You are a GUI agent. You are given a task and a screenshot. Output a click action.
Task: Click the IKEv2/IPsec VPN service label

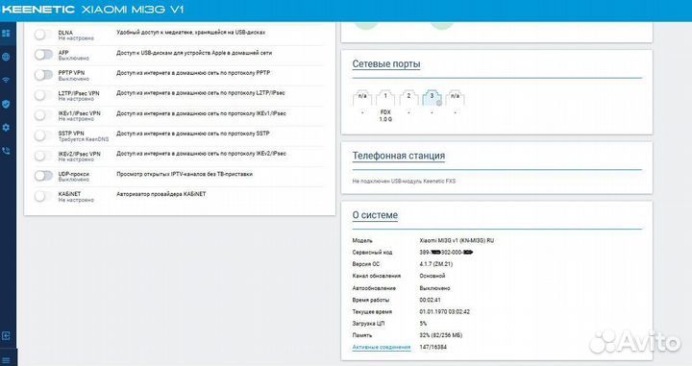(x=80, y=154)
